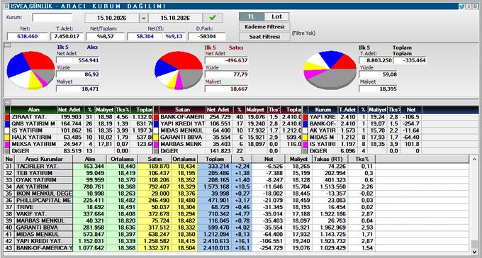Screen dimensions: 482x258
Task: Click the Ortalama header next to Alim
Action: [122, 159]
